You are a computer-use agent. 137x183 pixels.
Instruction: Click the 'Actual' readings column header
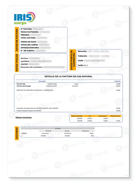(x=67, y=131)
